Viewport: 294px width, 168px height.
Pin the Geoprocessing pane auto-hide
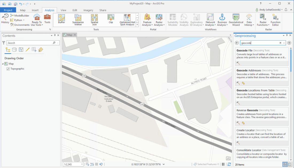[x=287, y=35]
